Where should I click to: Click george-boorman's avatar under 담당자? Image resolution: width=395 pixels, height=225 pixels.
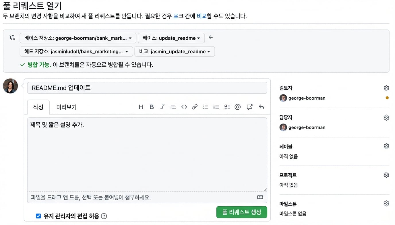click(283, 127)
